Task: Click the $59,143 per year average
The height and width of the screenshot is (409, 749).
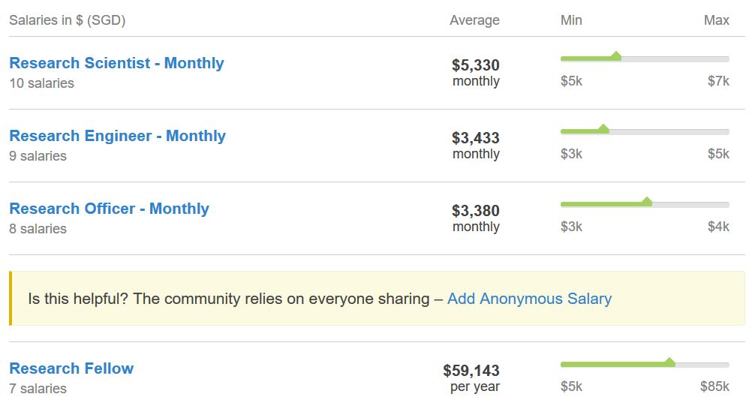Action: pos(471,371)
